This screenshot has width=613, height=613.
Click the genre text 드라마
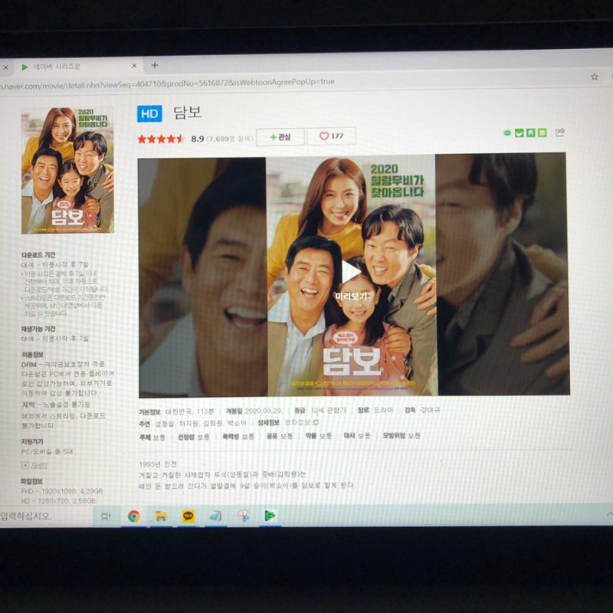pyautogui.click(x=383, y=410)
